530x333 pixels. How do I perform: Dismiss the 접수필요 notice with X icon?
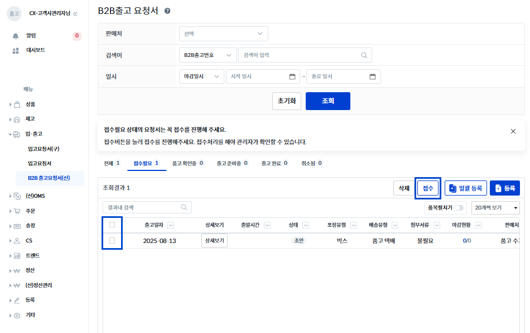point(513,131)
